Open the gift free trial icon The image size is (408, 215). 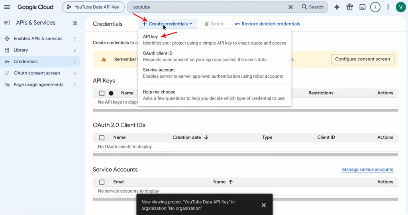tap(350, 7)
